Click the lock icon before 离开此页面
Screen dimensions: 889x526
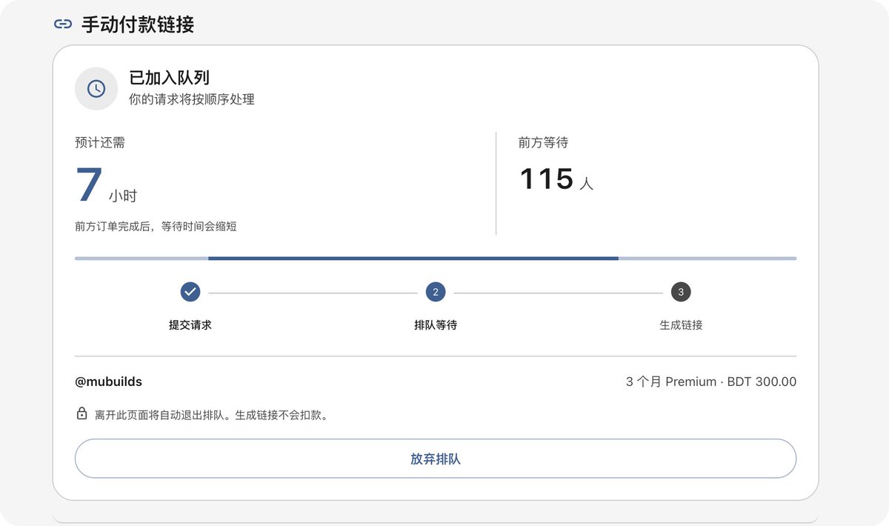tap(81, 413)
